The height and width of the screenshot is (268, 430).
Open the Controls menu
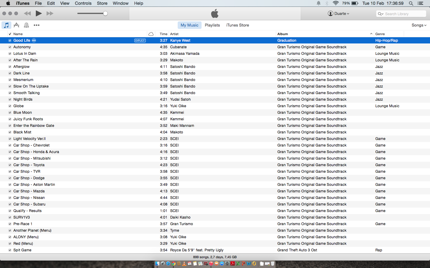83,3
